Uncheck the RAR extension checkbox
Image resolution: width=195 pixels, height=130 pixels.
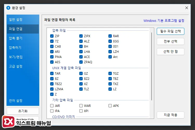point(110,36)
